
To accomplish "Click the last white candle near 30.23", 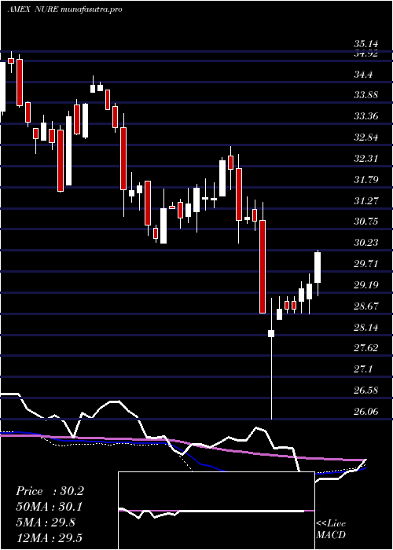I will click(318, 267).
